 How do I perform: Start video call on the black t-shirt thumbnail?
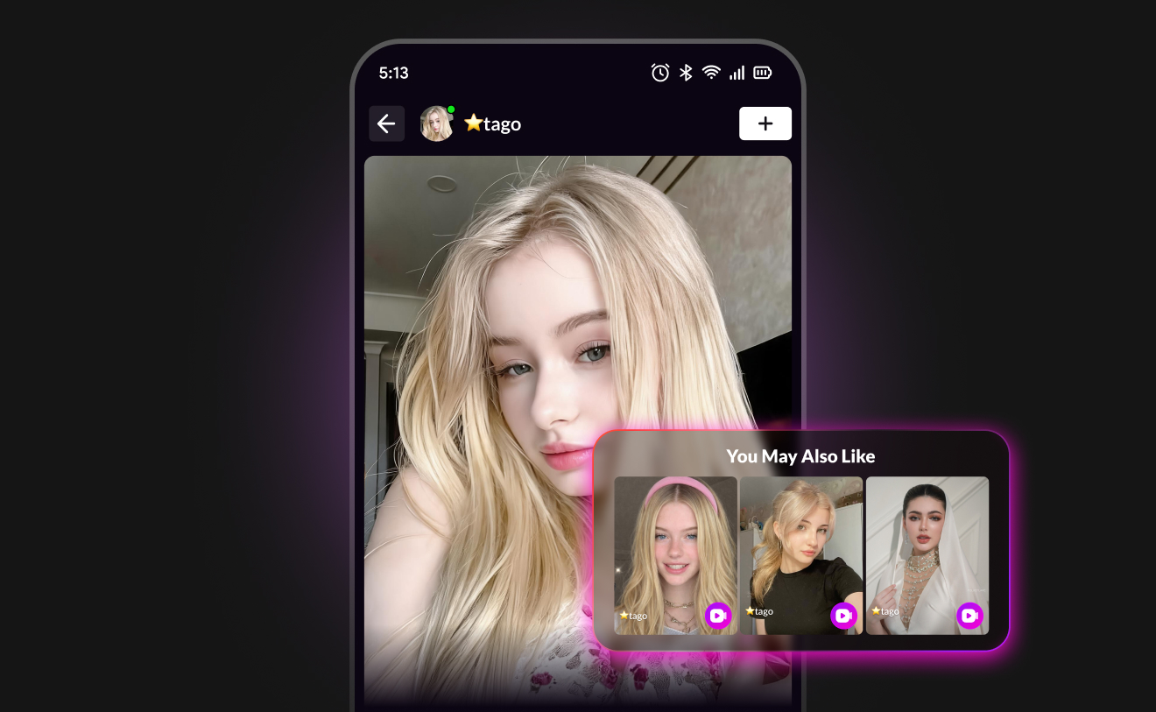point(843,616)
